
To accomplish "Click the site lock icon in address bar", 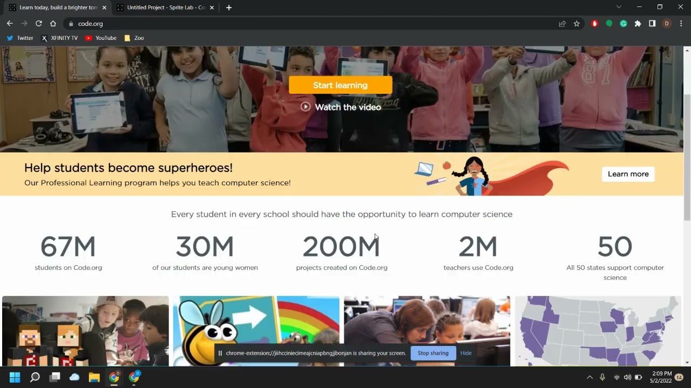I will [71, 24].
